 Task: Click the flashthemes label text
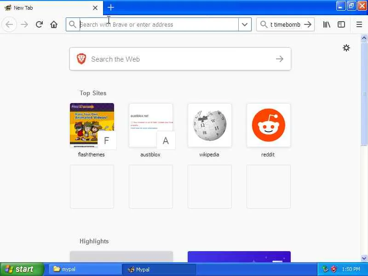click(91, 155)
